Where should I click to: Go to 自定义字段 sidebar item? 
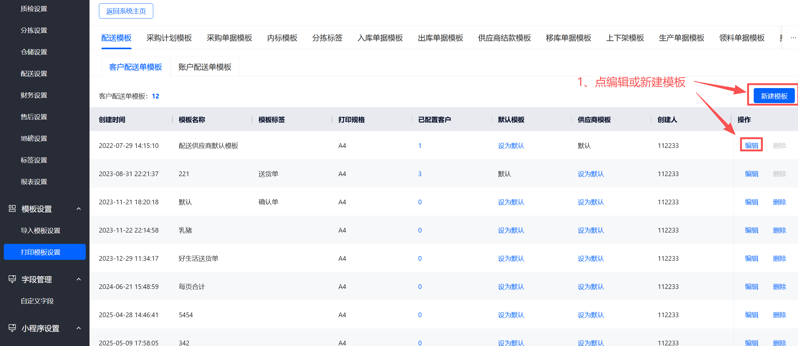pos(37,301)
